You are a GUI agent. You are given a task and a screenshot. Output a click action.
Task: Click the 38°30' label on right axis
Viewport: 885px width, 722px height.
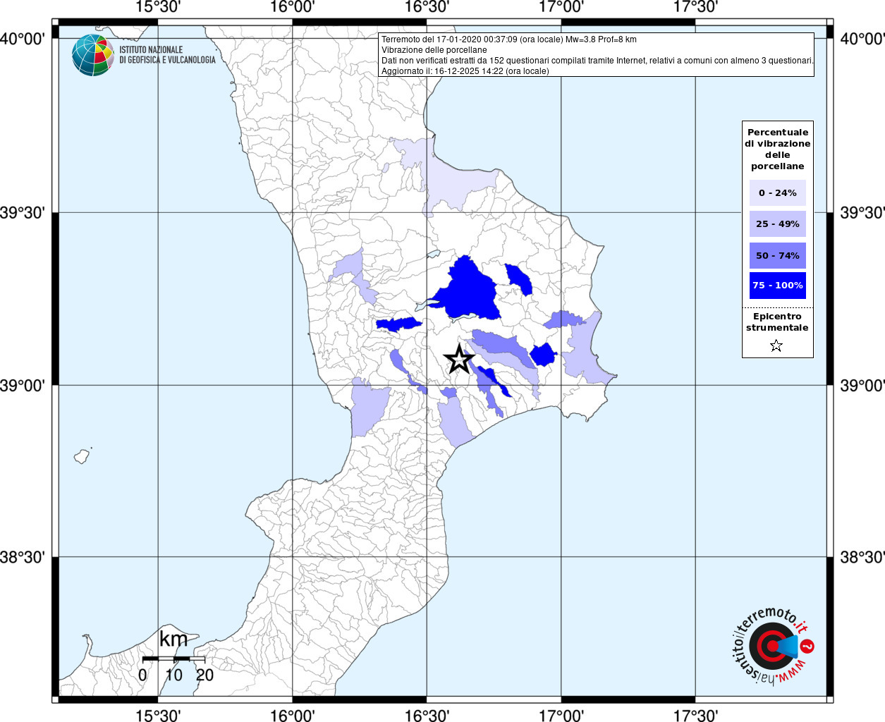click(x=862, y=557)
